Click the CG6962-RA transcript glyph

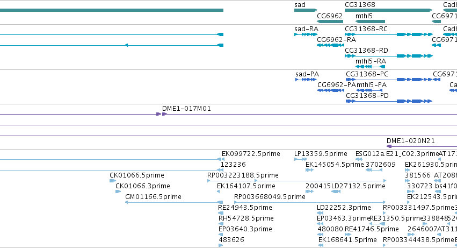330,45
